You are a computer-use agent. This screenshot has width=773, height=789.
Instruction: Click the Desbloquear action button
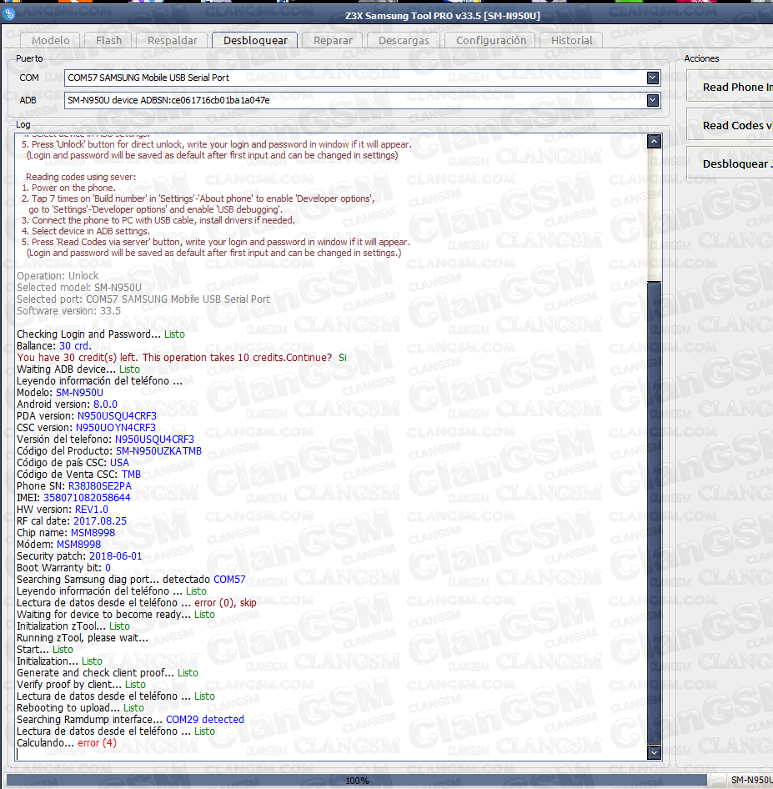click(730, 163)
